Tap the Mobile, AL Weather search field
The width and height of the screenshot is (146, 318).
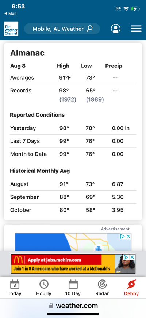pos(62,29)
